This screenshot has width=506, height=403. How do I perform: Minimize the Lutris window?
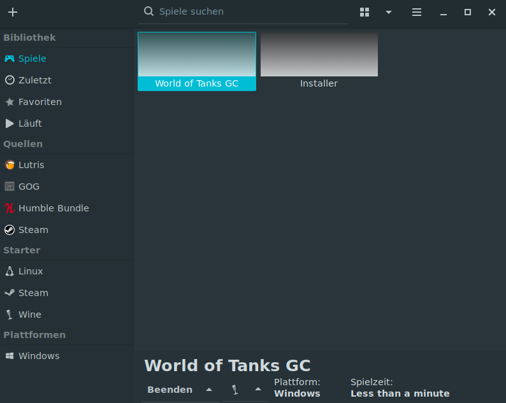(444, 13)
